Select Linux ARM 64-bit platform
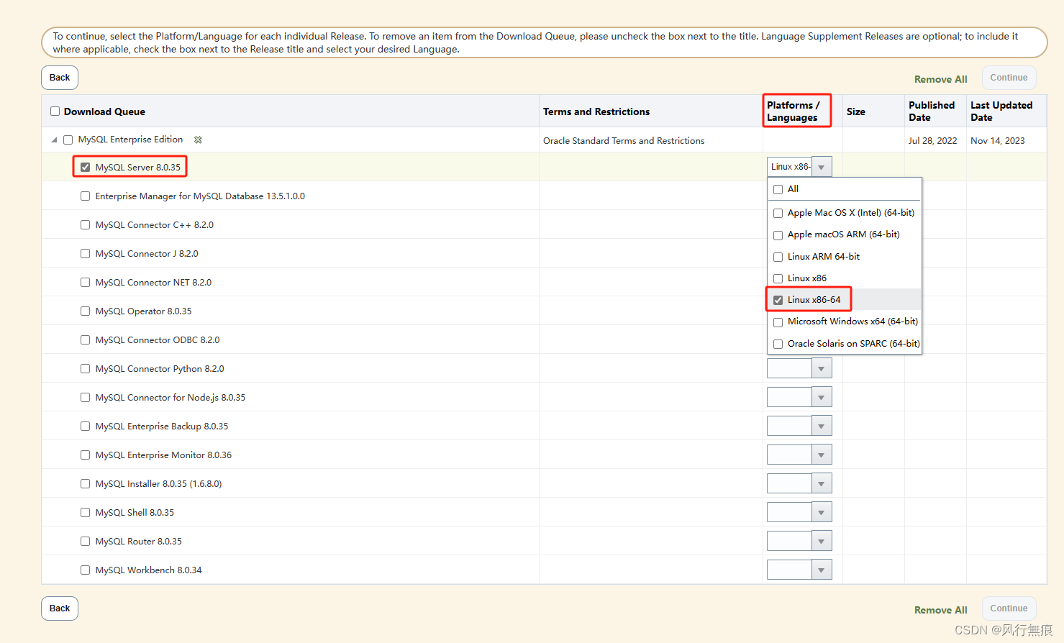 click(x=778, y=257)
